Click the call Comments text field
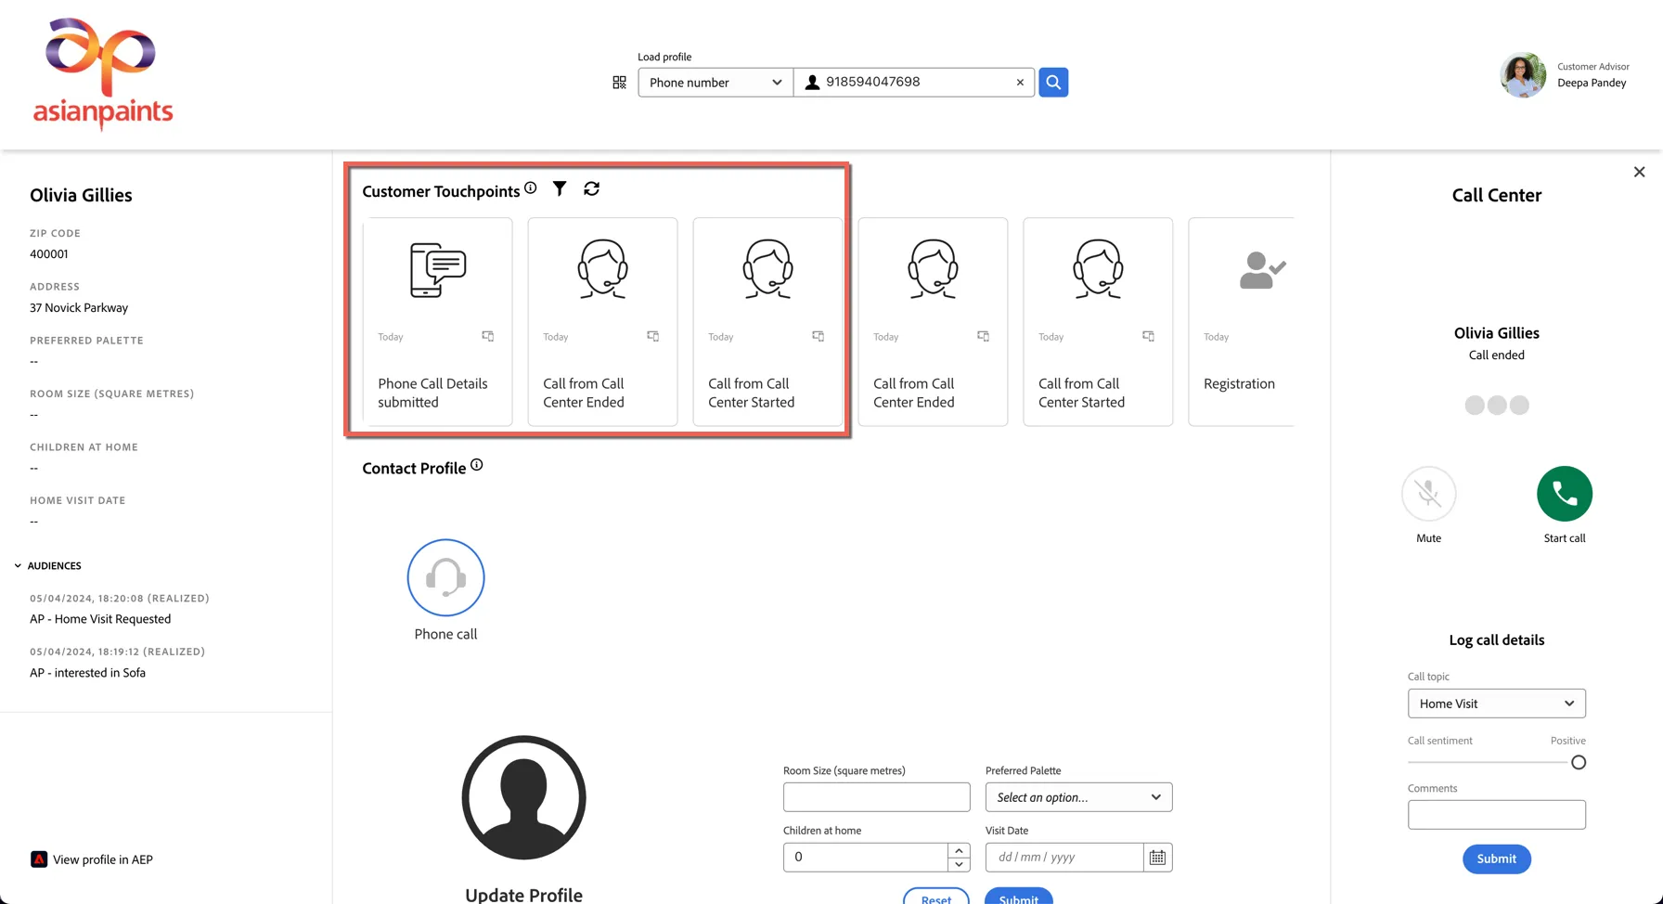1663x904 pixels. pyautogui.click(x=1497, y=815)
